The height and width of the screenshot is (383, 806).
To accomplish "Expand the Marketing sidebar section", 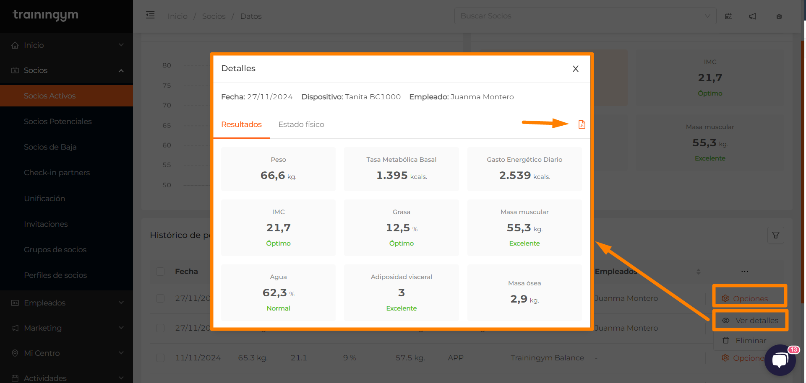I will (66, 328).
